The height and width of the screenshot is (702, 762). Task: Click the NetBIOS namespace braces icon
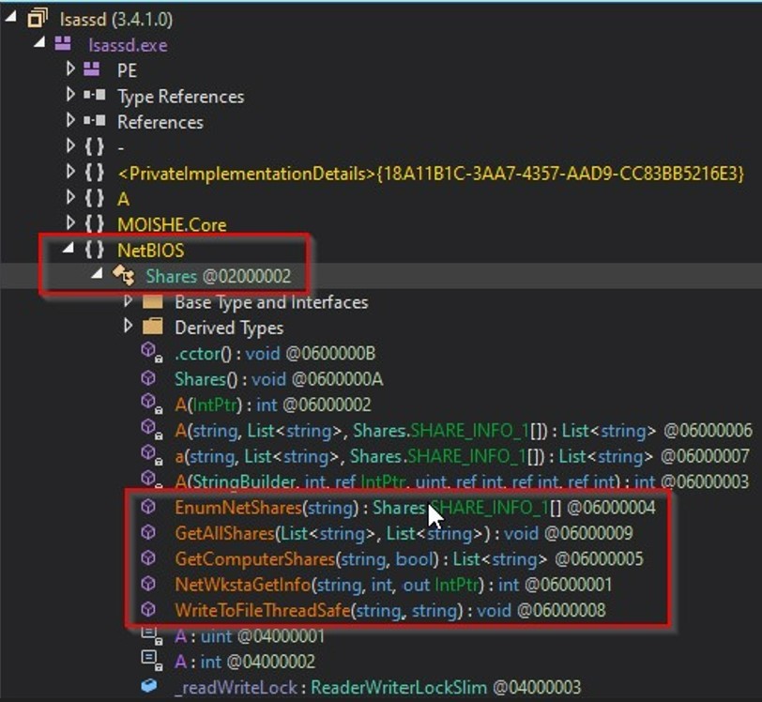click(x=93, y=251)
